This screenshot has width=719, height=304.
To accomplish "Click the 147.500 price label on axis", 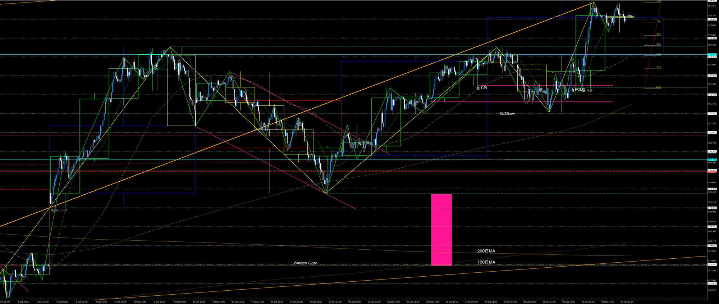I will tap(712, 265).
